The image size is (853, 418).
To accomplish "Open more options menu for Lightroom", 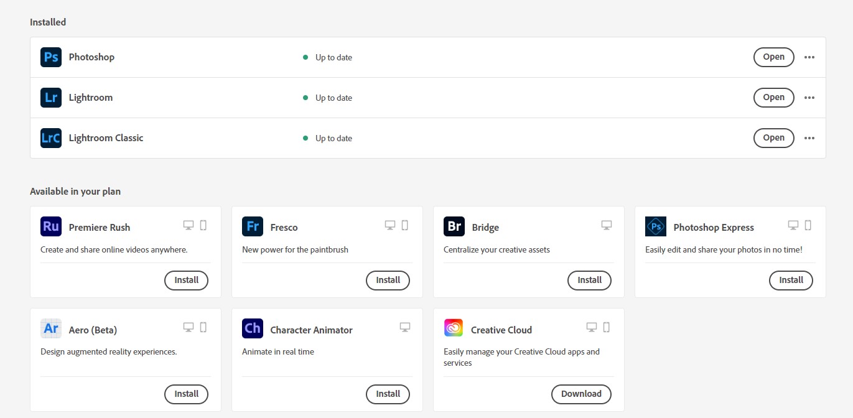I will pyautogui.click(x=809, y=98).
